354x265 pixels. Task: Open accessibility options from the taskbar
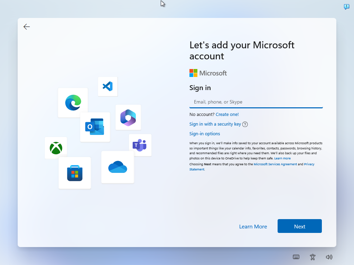[313, 257]
